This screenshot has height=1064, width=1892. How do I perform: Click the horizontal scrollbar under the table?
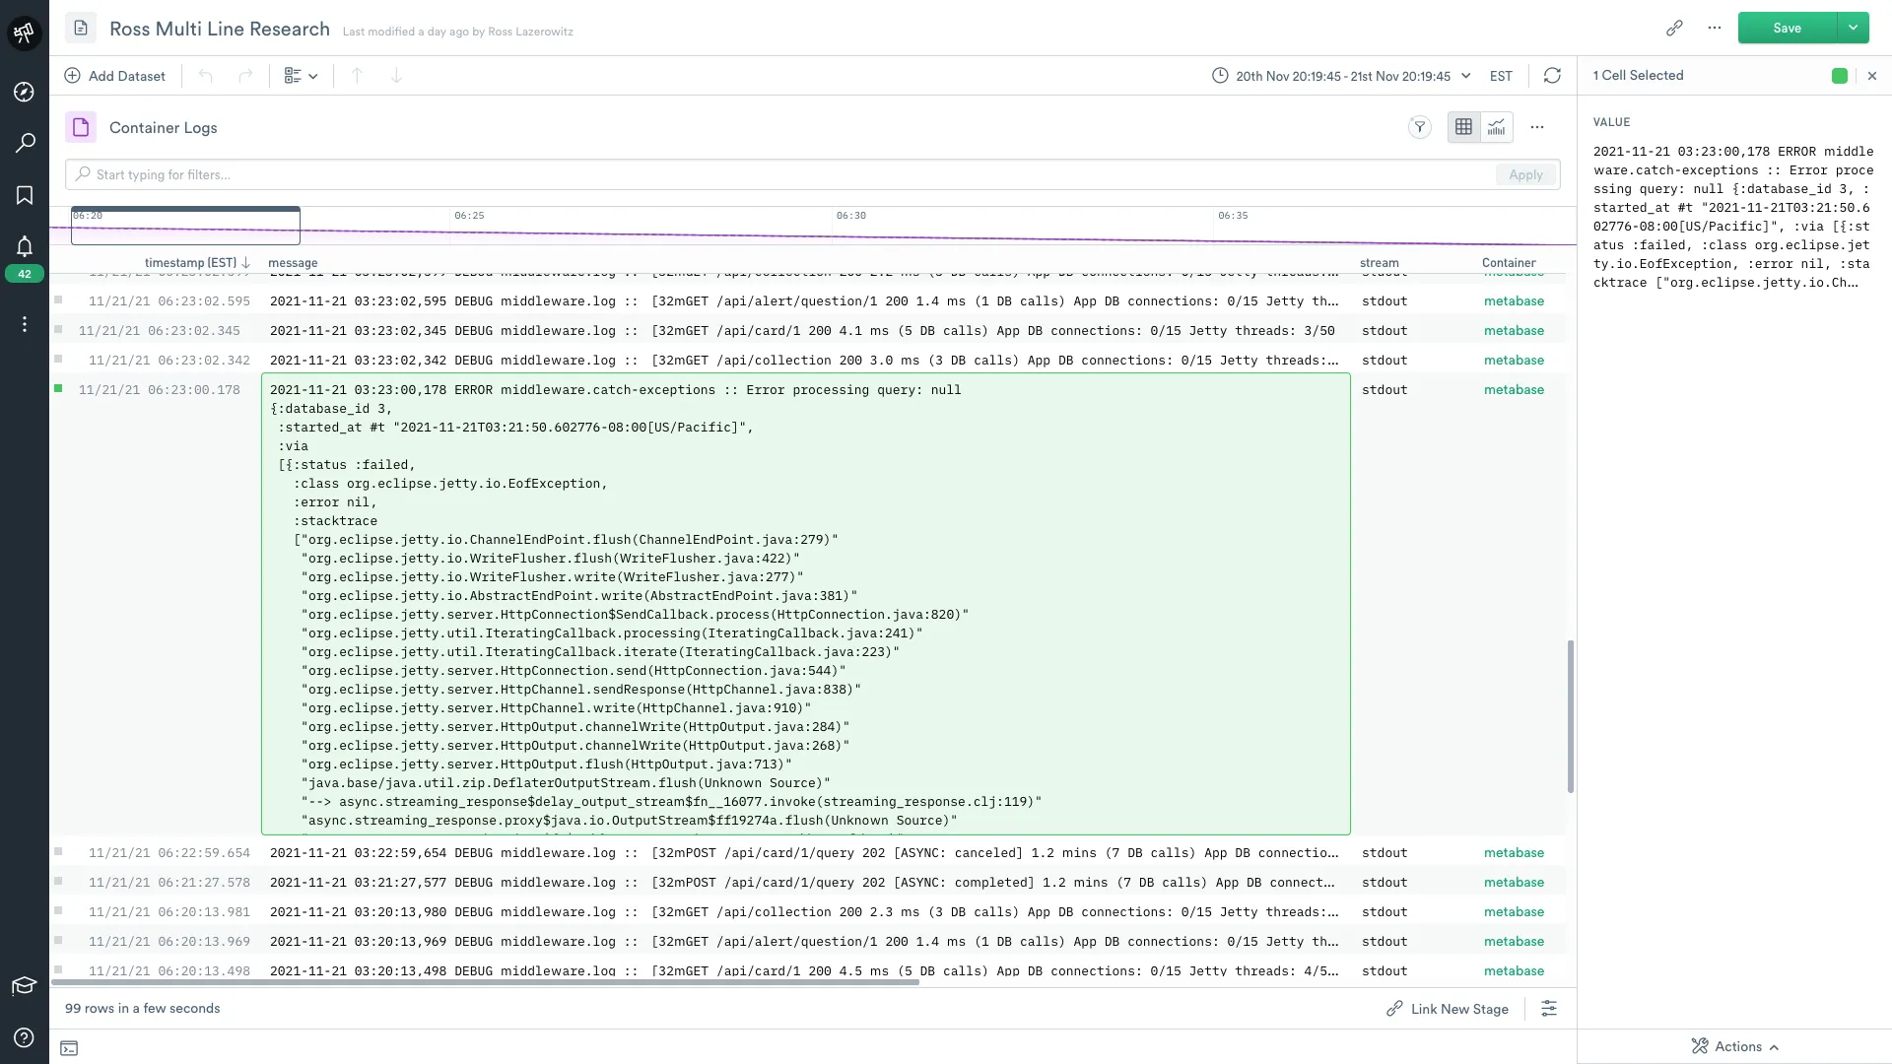pos(485,982)
